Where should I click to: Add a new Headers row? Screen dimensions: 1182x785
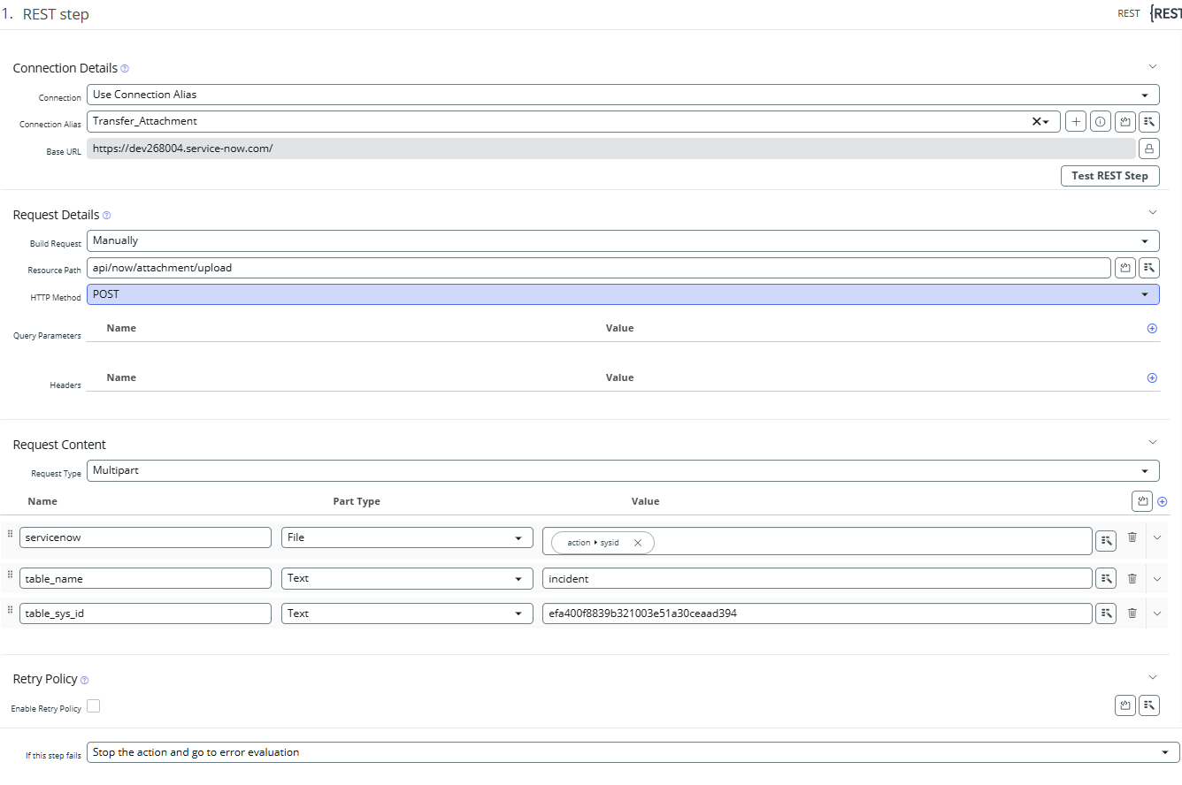[x=1152, y=377]
